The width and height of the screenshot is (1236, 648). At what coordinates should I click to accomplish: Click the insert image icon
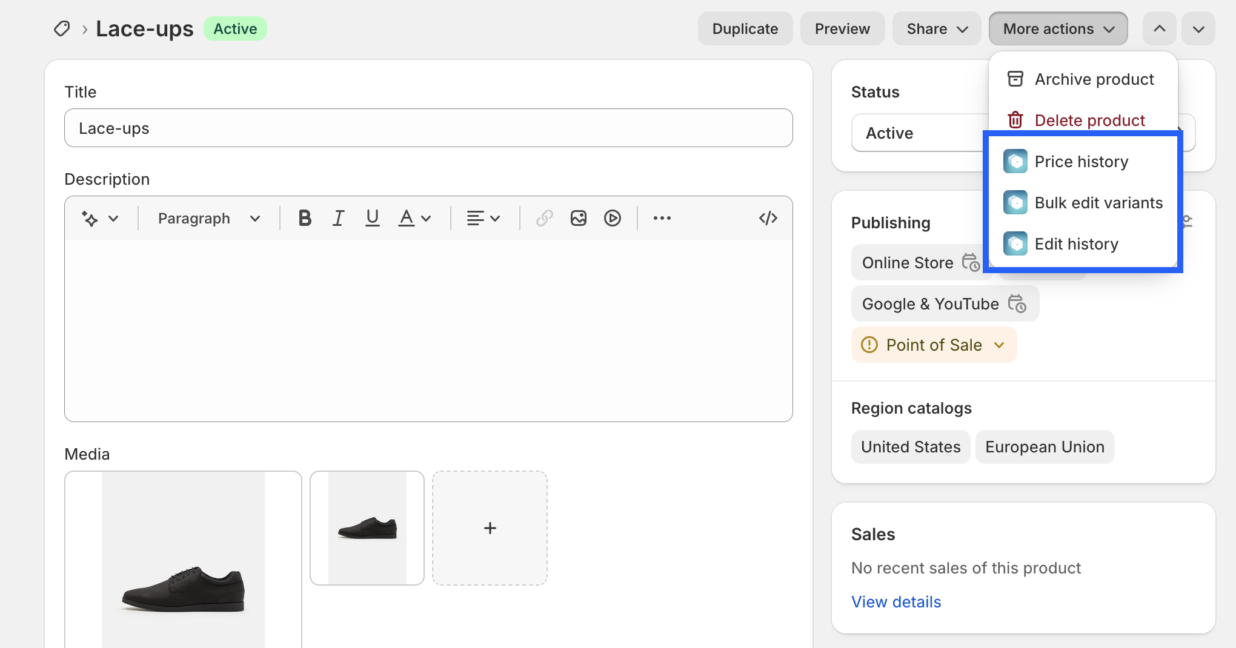[578, 218]
